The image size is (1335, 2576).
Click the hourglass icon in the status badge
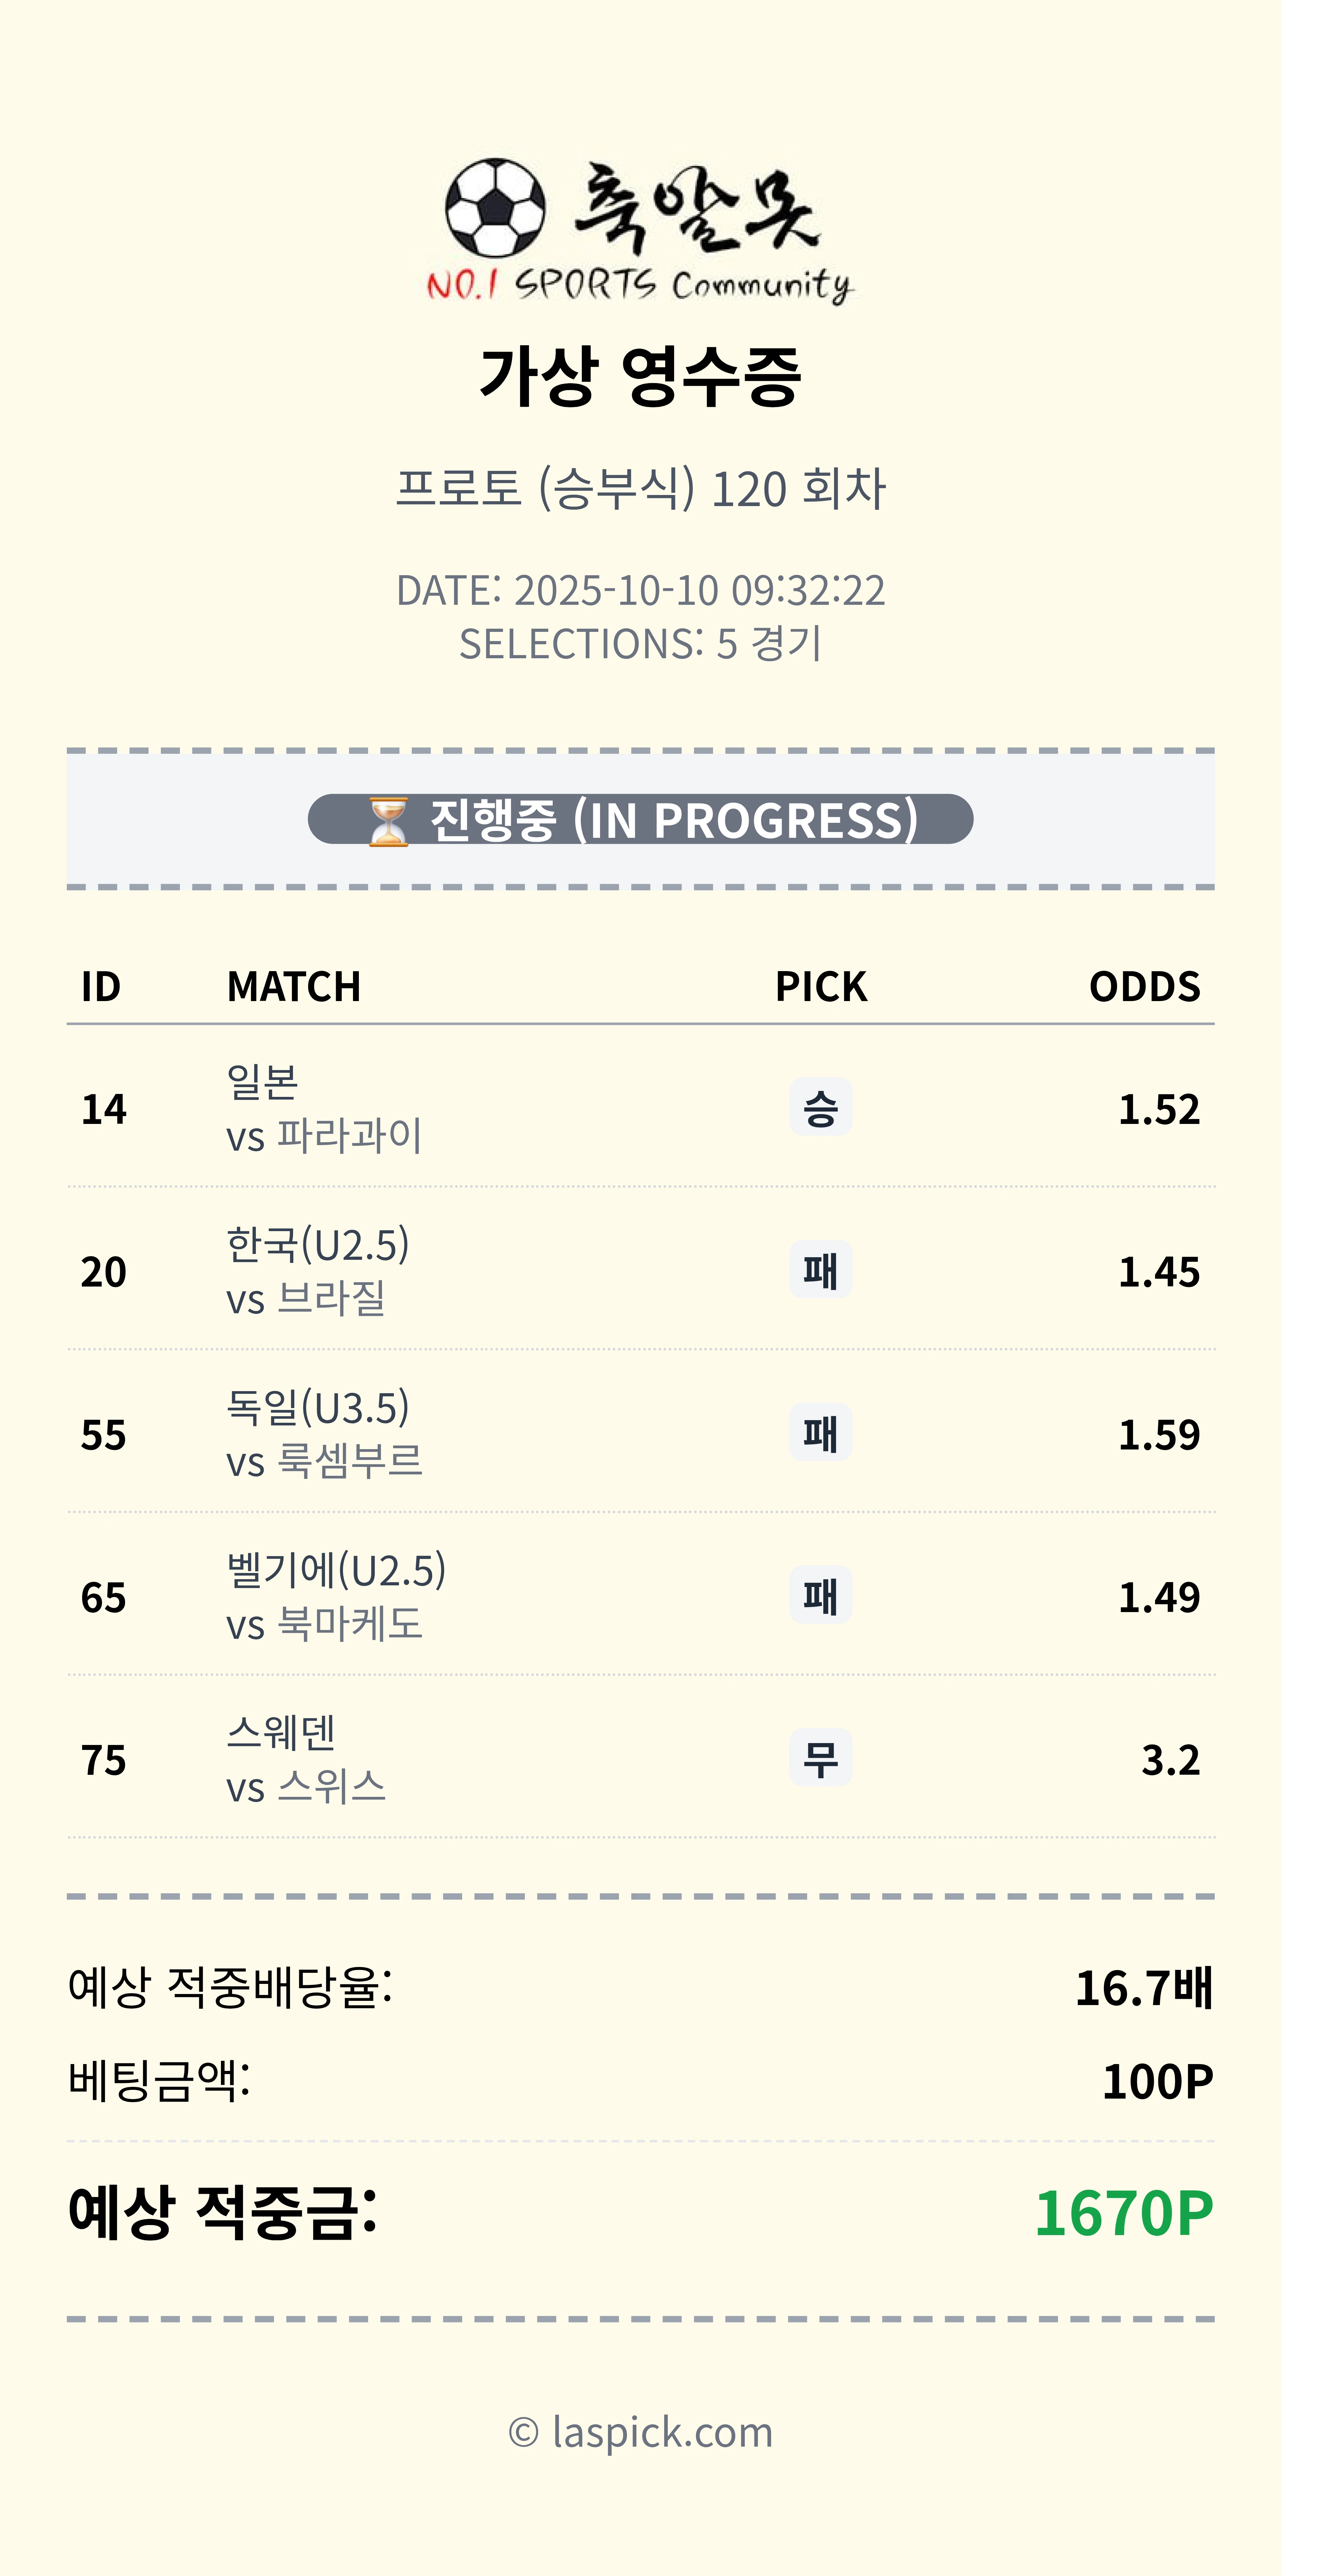(388, 821)
